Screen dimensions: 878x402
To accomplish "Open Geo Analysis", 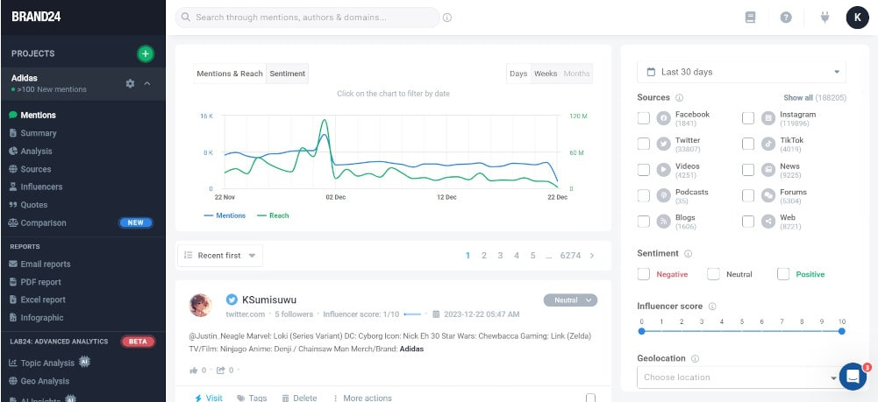I will click(x=45, y=381).
